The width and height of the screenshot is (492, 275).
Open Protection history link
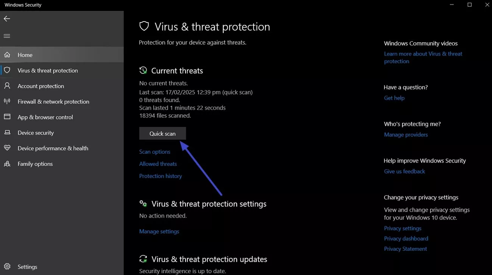pyautogui.click(x=160, y=176)
